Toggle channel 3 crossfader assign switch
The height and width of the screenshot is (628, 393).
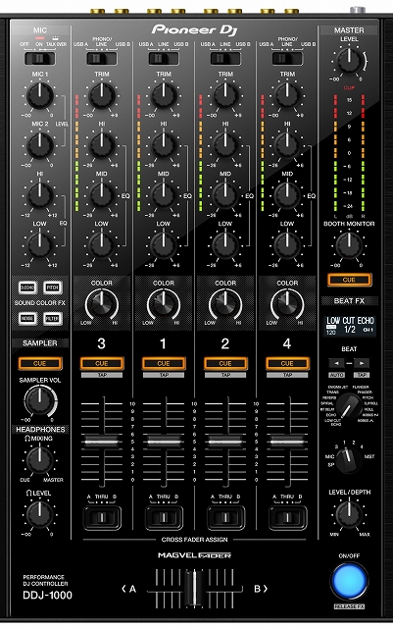click(x=102, y=517)
